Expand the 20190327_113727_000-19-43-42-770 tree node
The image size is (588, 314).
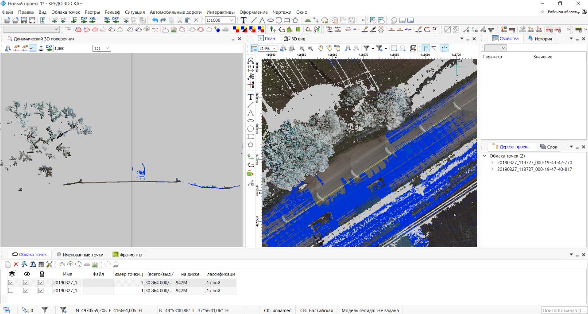coord(492,163)
